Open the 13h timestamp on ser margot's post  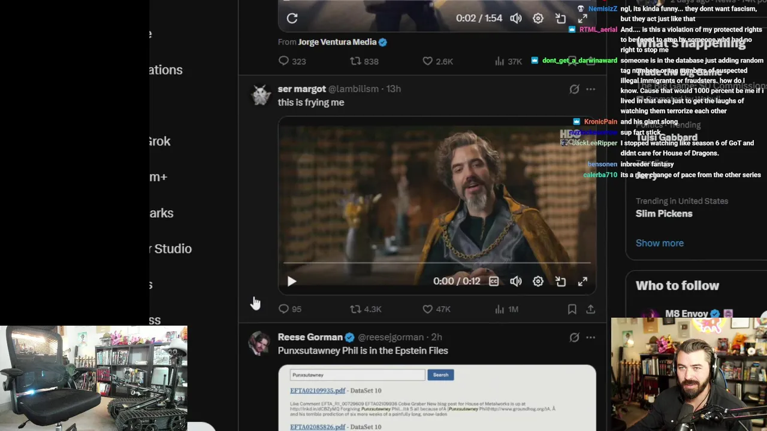[393, 89]
